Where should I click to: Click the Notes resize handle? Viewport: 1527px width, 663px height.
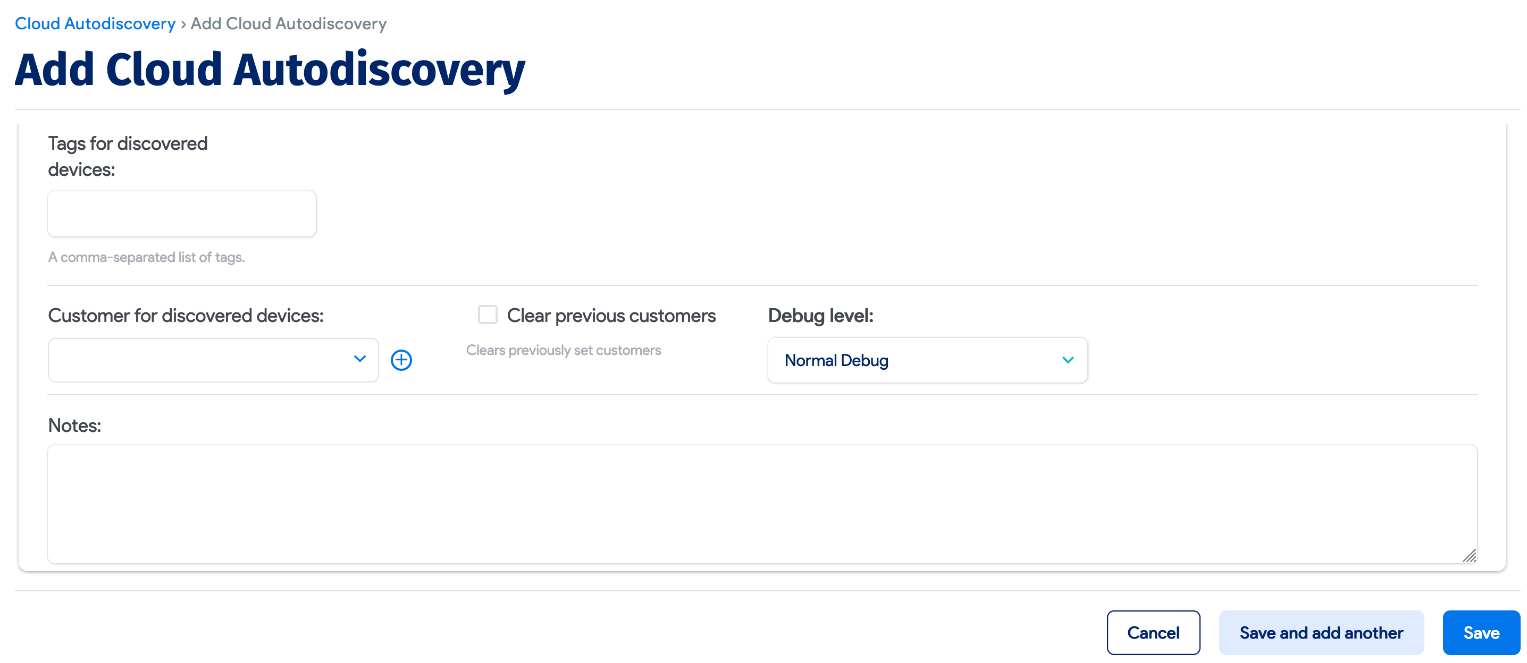click(1470, 556)
